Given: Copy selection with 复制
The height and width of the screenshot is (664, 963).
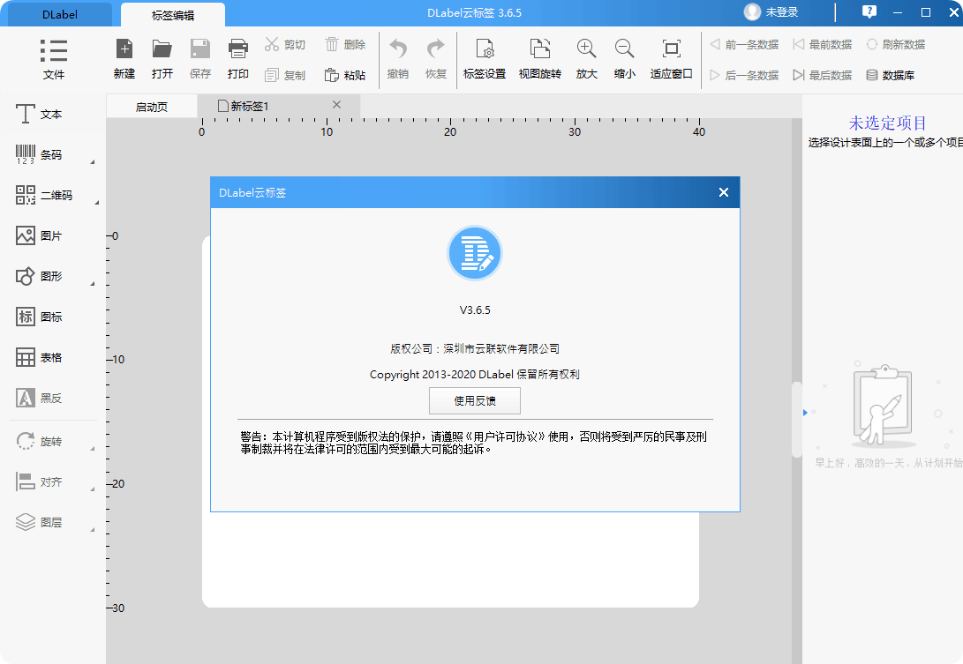Looking at the screenshot, I should (285, 75).
